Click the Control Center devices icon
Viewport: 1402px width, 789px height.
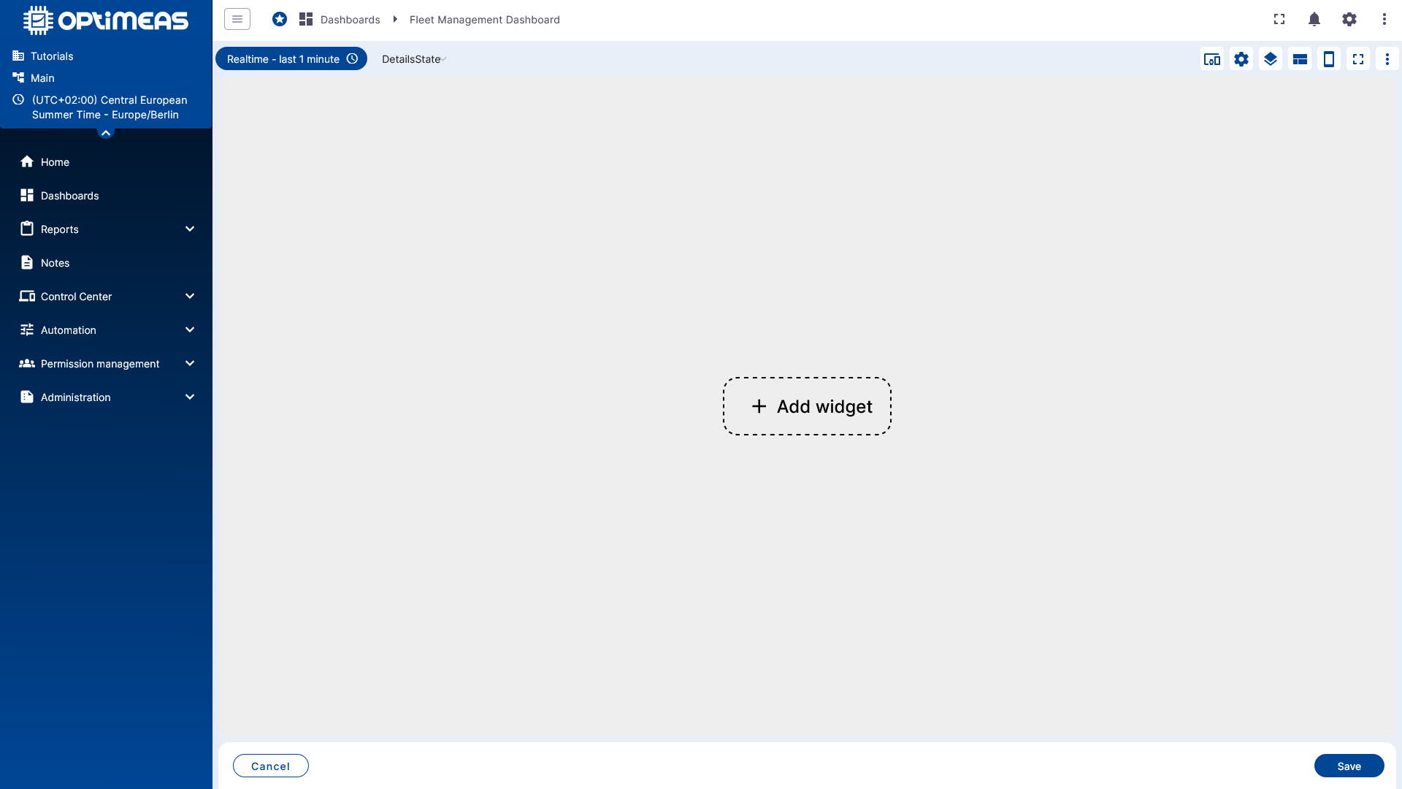(x=27, y=296)
